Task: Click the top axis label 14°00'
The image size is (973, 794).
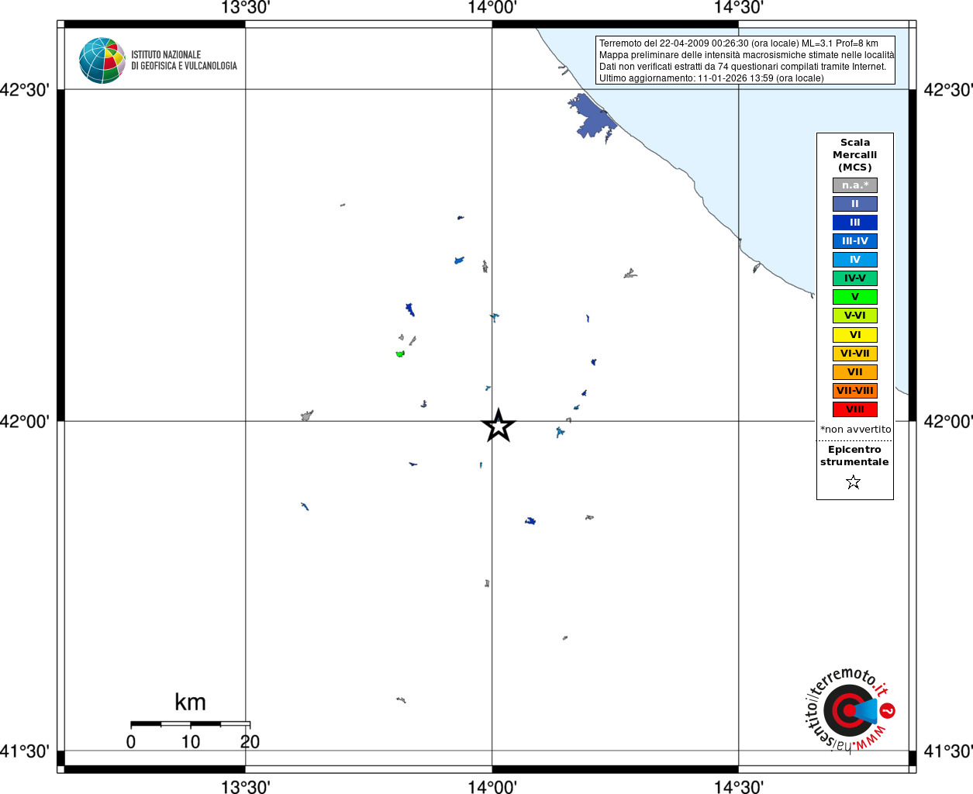Action: 492,8
